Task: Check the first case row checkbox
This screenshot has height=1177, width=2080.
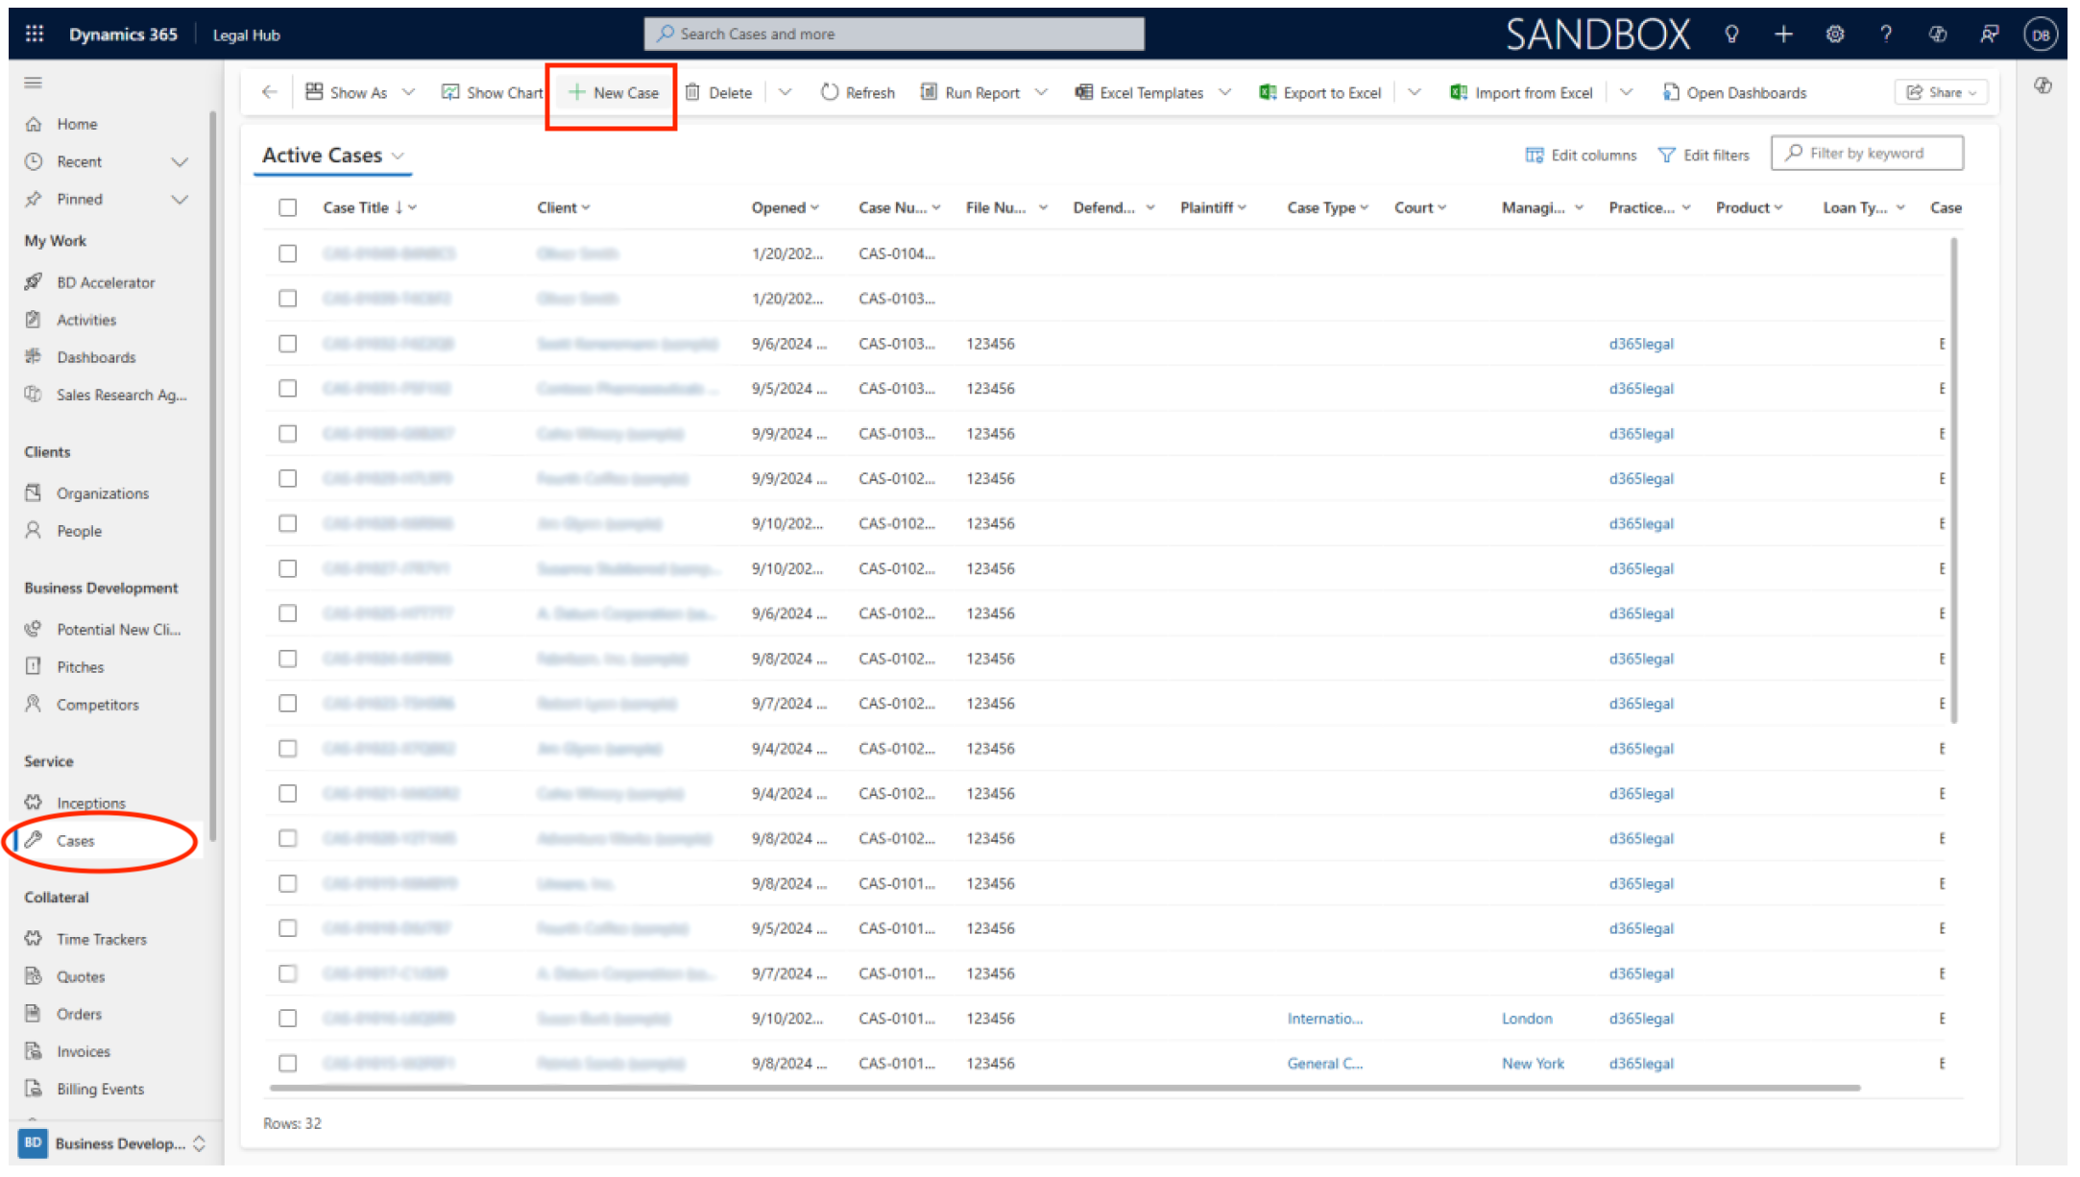Action: [288, 253]
